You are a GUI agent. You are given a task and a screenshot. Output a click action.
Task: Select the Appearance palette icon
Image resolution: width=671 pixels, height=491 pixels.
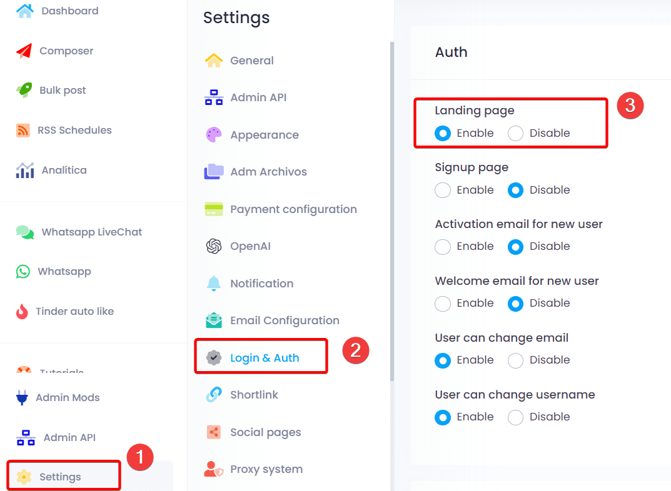214,135
